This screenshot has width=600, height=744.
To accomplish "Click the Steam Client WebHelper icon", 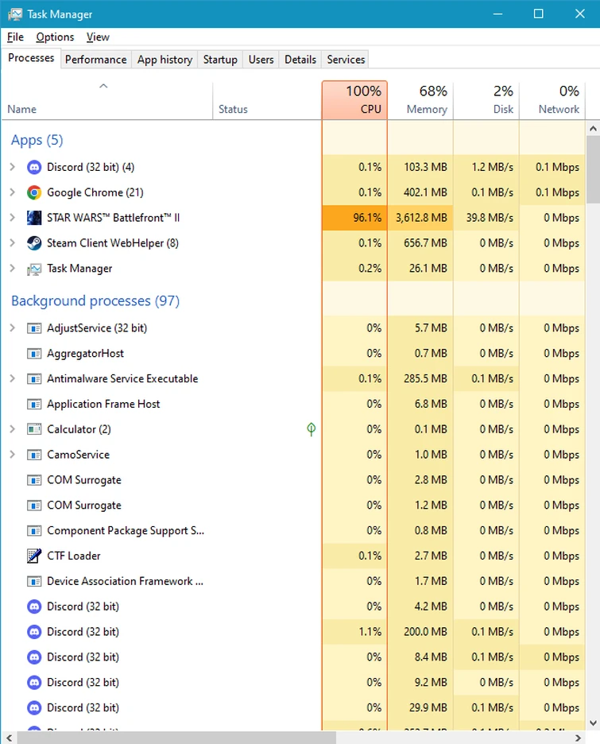I will coord(33,243).
